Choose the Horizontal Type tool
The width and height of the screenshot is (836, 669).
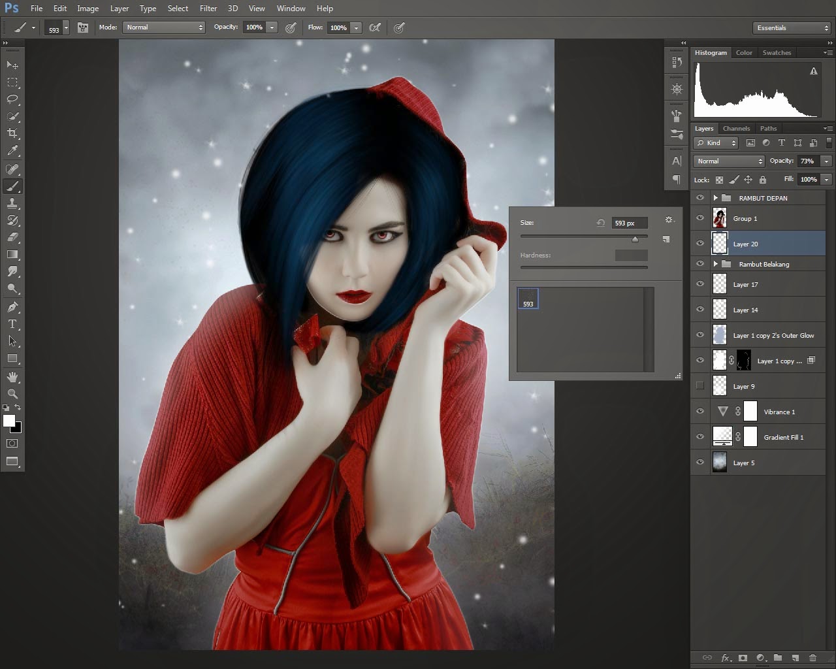pyautogui.click(x=12, y=324)
